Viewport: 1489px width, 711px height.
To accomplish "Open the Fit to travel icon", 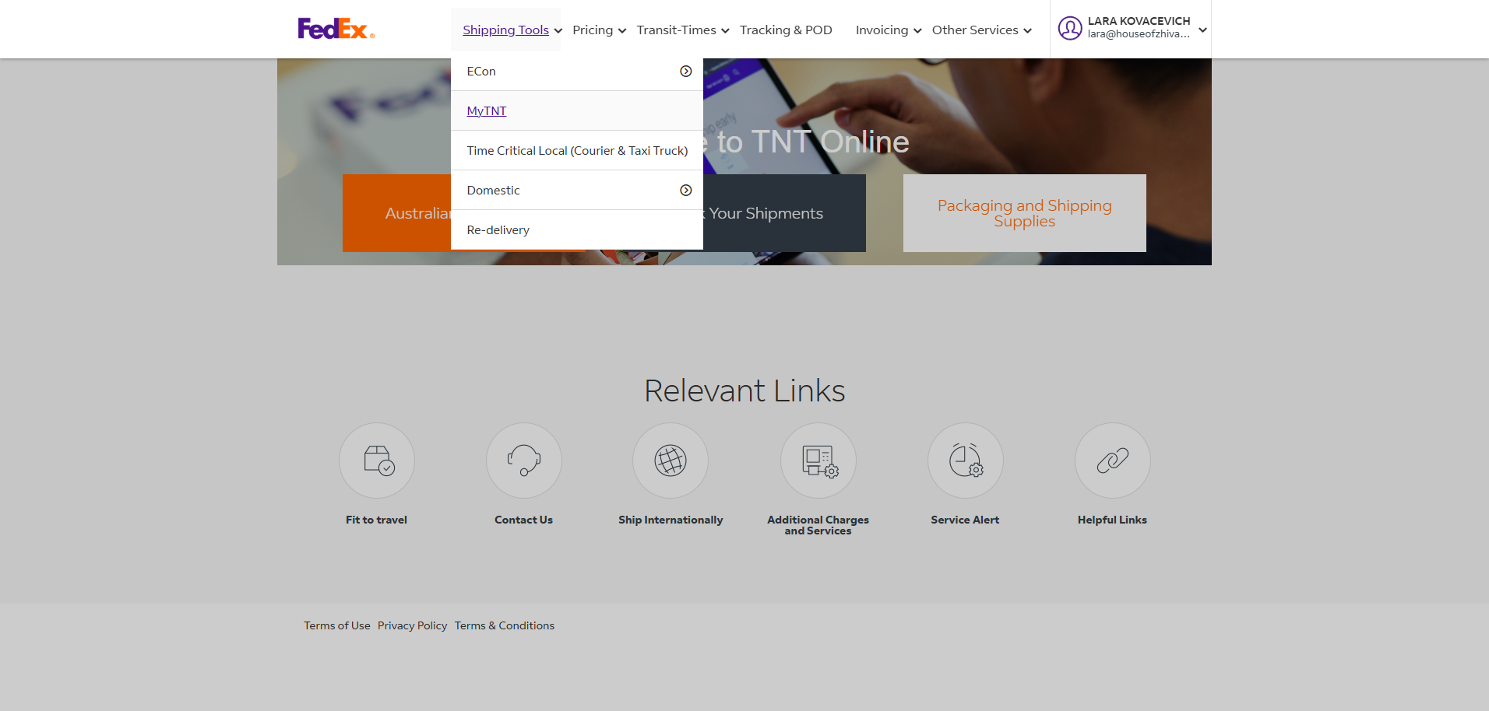I will pyautogui.click(x=377, y=461).
